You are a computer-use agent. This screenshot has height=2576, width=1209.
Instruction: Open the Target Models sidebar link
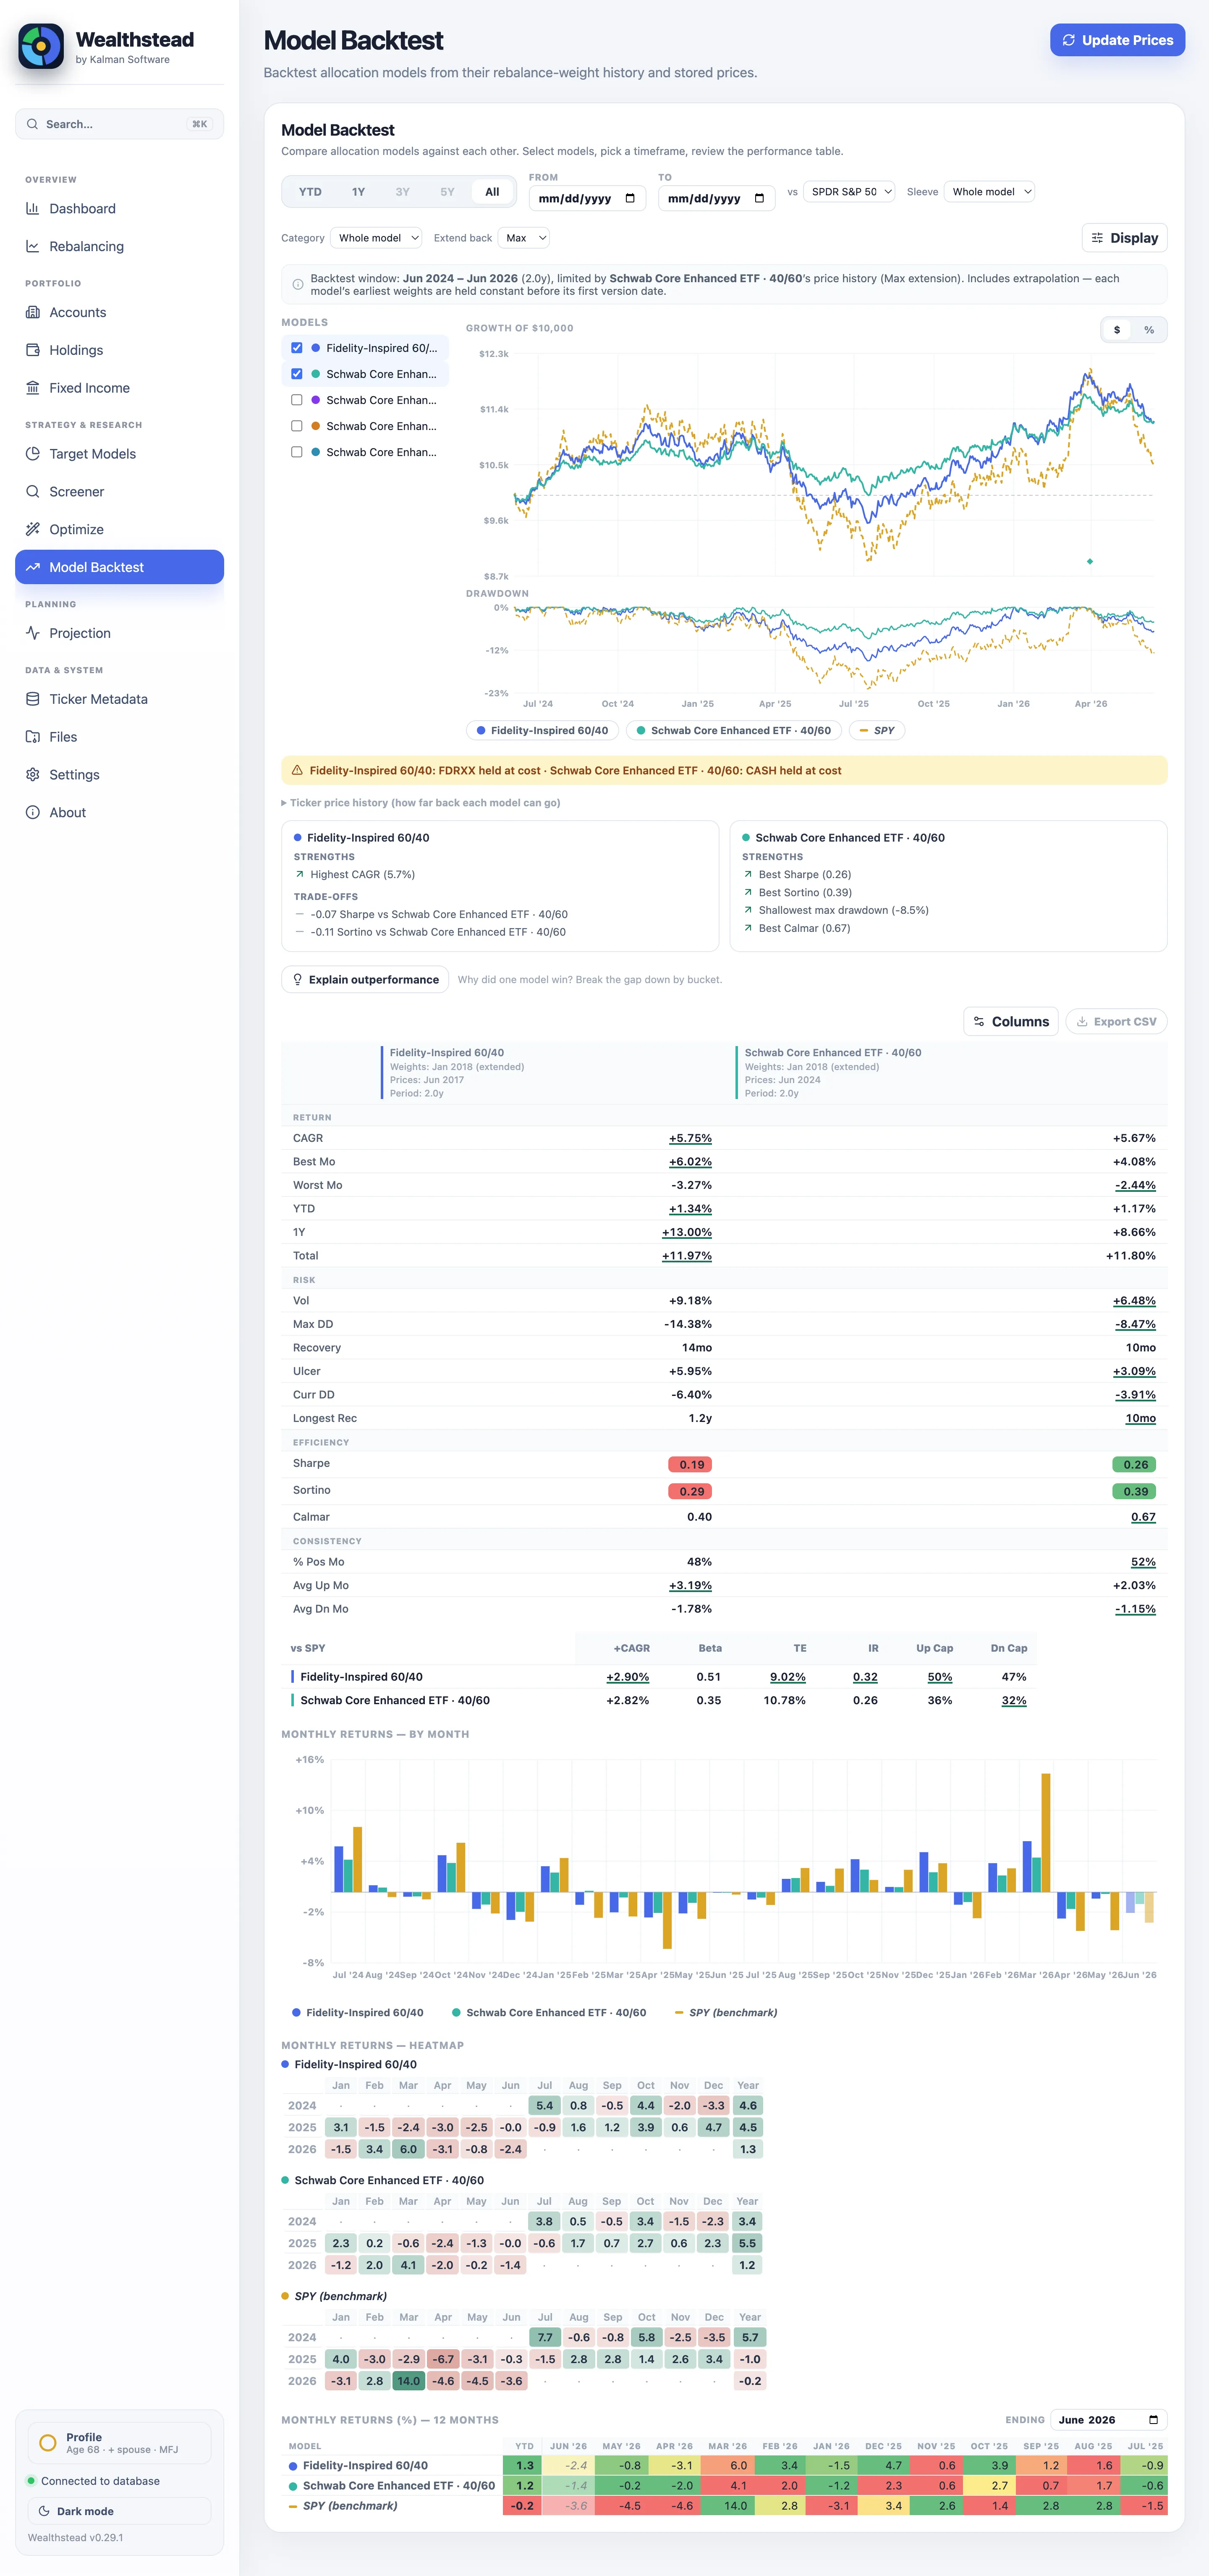119,454
